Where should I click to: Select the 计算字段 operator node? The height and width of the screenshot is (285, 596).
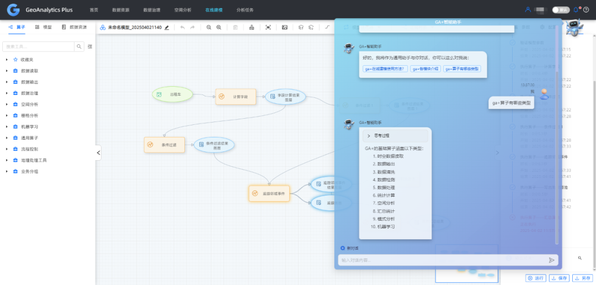[x=236, y=97]
